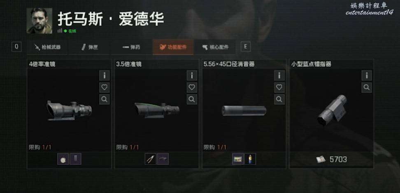Switch to the 枪械武器 tab

coord(47,47)
